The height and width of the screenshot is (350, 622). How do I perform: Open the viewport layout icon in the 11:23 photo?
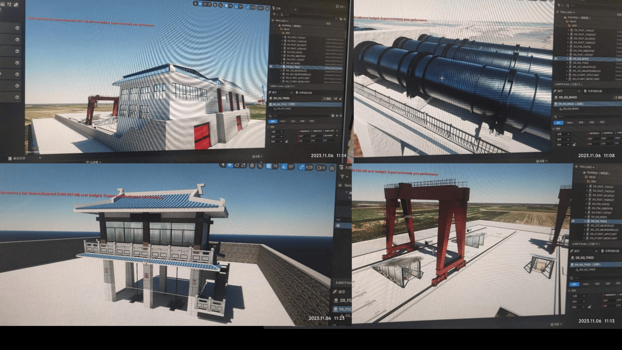[332, 168]
